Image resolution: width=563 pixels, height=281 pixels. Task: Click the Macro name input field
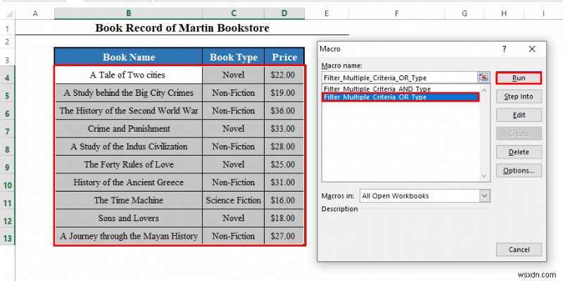[x=400, y=77]
